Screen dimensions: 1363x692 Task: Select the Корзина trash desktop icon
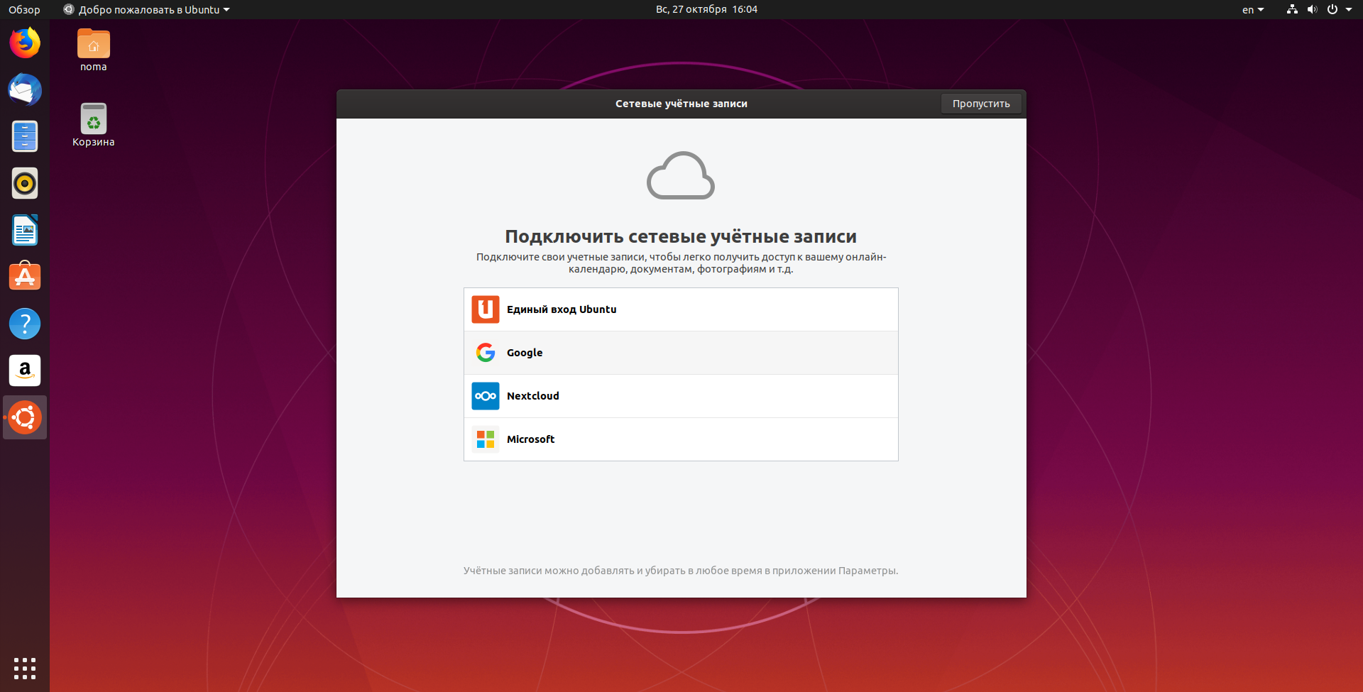pos(94,126)
